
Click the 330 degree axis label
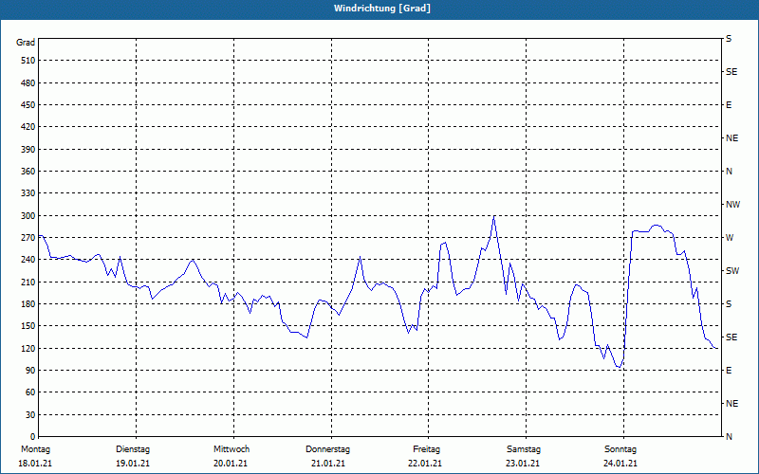pyautogui.click(x=28, y=193)
